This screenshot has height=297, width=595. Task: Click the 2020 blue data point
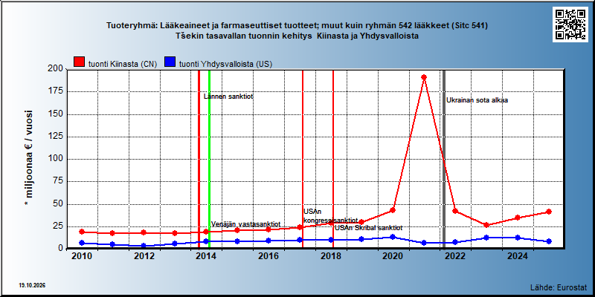pos(393,237)
